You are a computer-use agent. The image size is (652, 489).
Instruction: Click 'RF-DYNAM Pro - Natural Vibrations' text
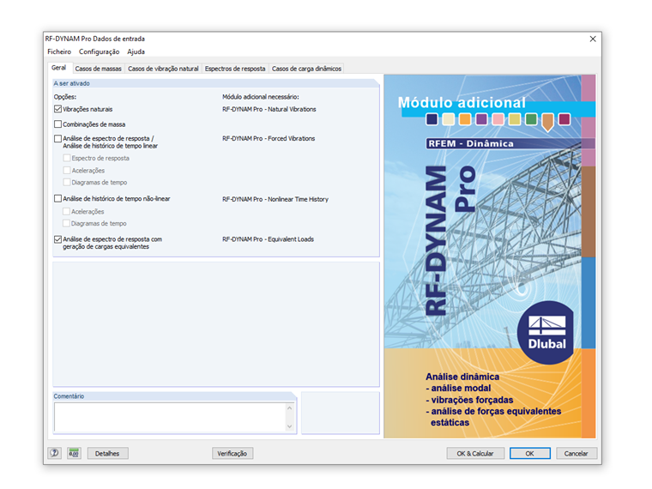[x=269, y=109]
